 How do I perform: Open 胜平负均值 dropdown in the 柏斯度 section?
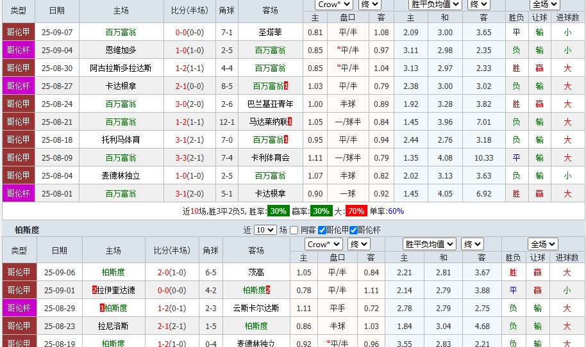pyautogui.click(x=429, y=244)
